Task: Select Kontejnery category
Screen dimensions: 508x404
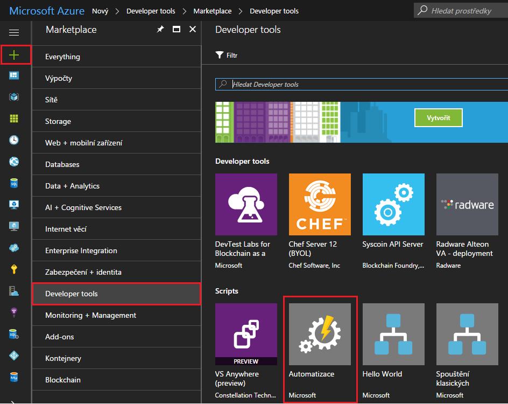Action: point(117,358)
